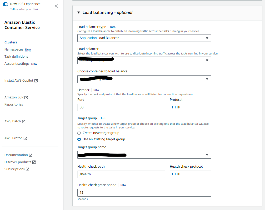Click the Health check grace period input

tap(144, 193)
